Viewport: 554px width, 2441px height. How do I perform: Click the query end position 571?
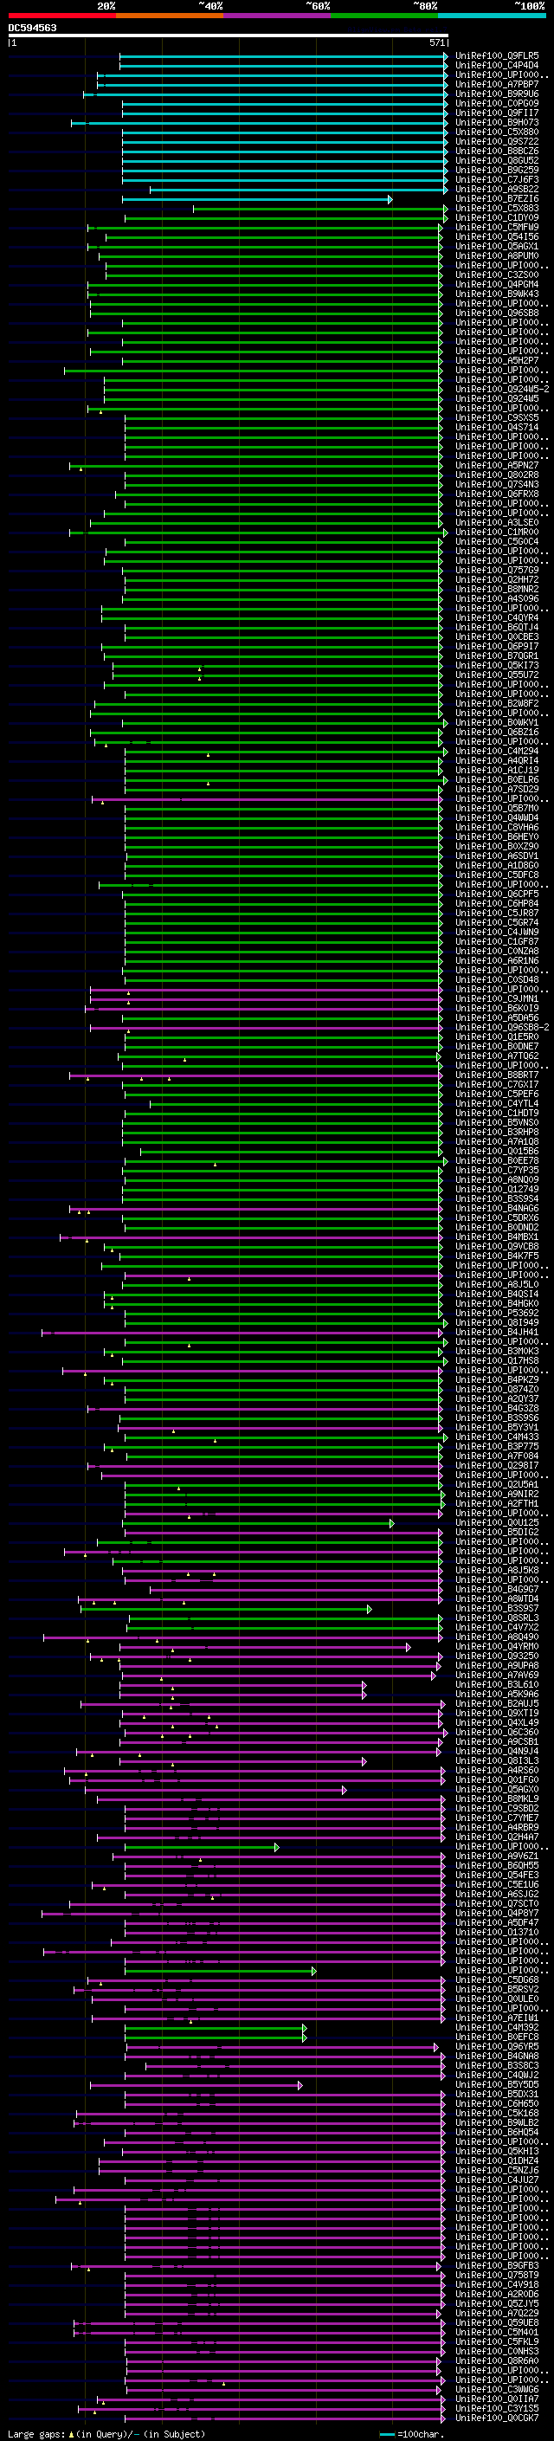click(x=436, y=42)
